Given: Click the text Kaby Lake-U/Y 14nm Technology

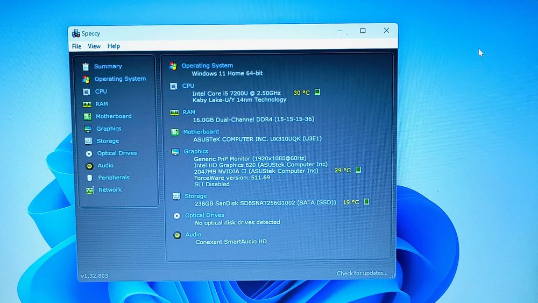Looking at the screenshot, I should (x=239, y=100).
